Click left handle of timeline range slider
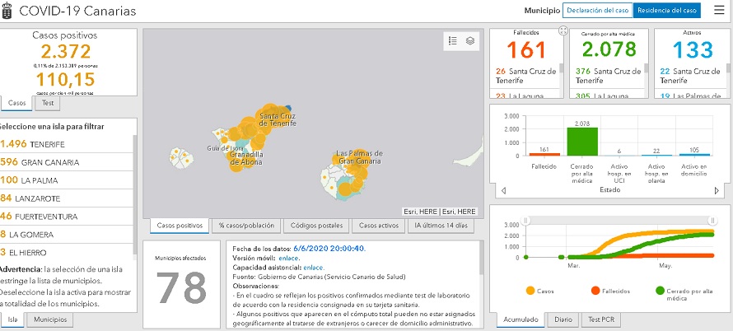This screenshot has width=733, height=331. [x=535, y=218]
